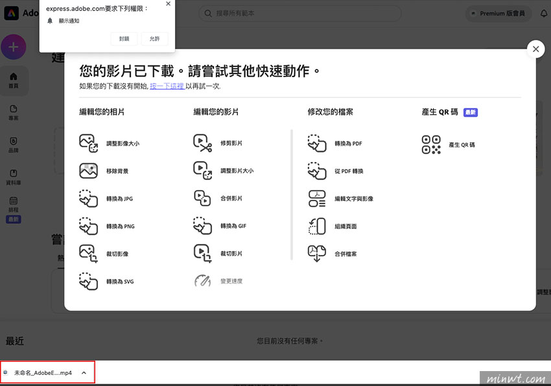The height and width of the screenshot is (386, 551).
Task: Click the combine files (合併檔案) icon
Action: pyautogui.click(x=317, y=254)
